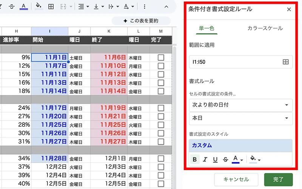Screen dimensions: 302x189
Task: Toggle strikethrough in the rule style toolbar
Action: [x=225, y=160]
